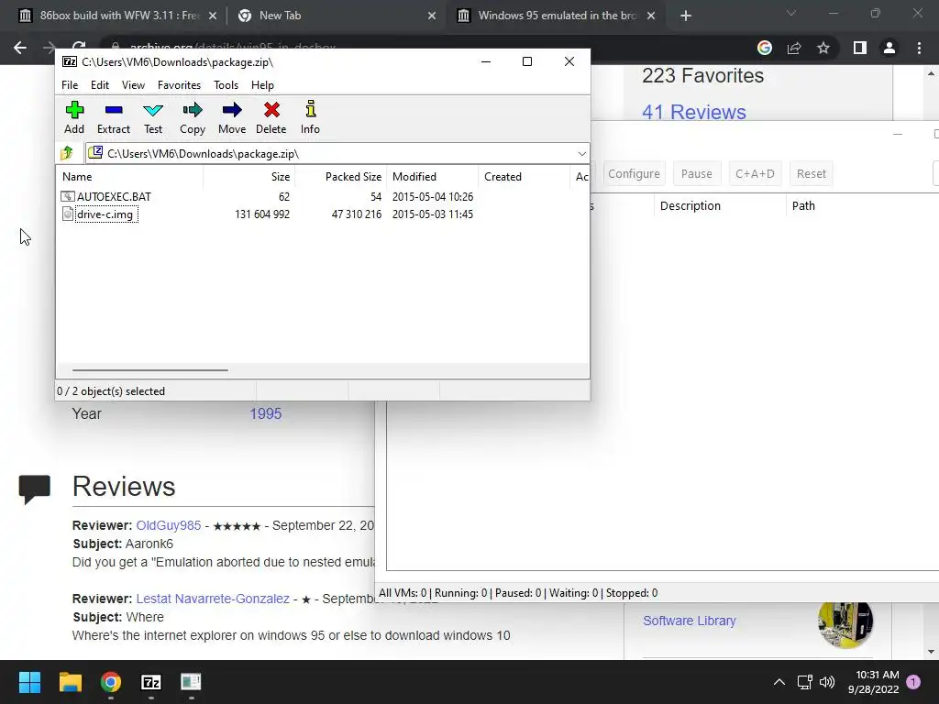This screenshot has width=939, height=704.
Task: Click Reset in the VM manager window
Action: point(811,173)
